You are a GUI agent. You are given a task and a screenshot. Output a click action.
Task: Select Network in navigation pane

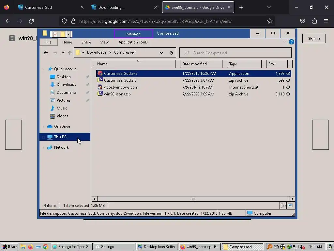pyautogui.click(x=61, y=147)
